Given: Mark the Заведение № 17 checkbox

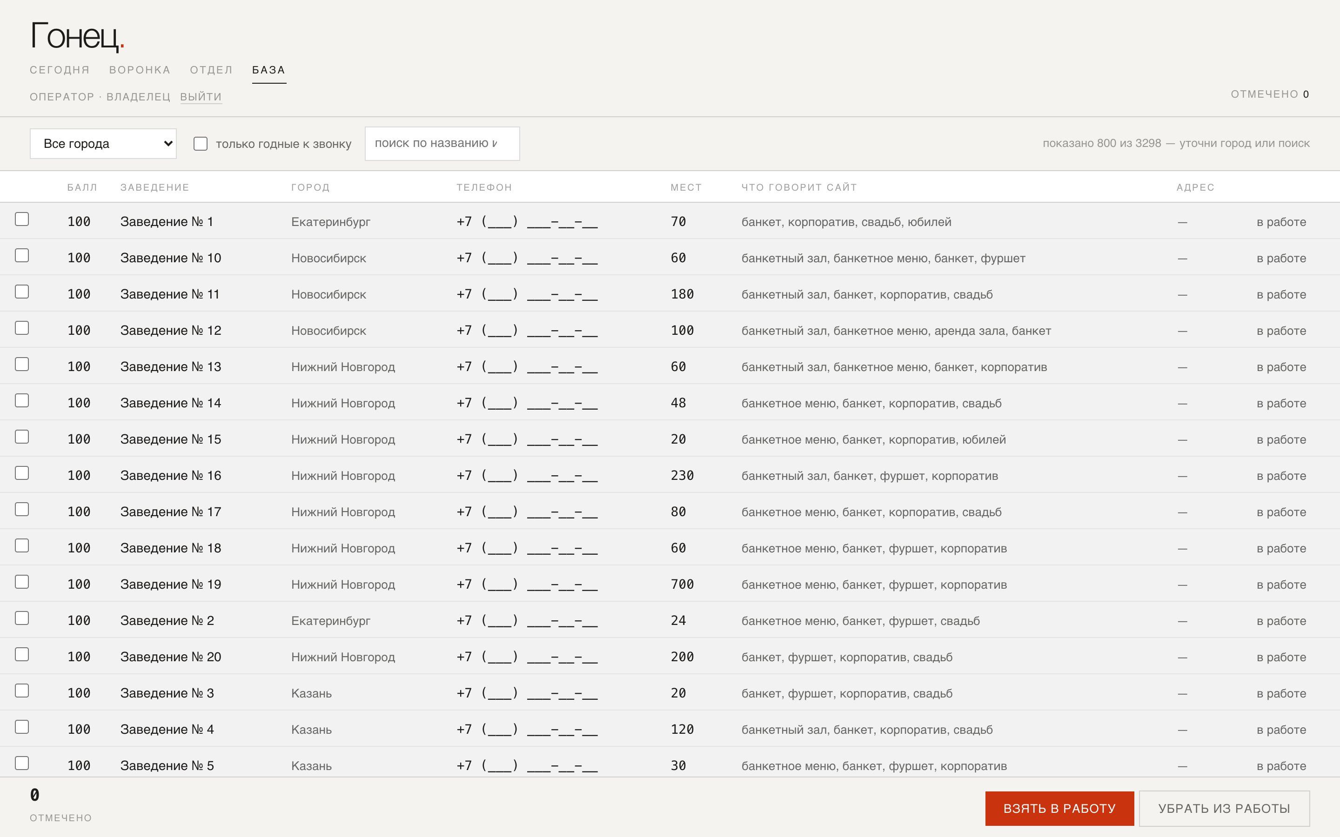Looking at the screenshot, I should pyautogui.click(x=21, y=509).
